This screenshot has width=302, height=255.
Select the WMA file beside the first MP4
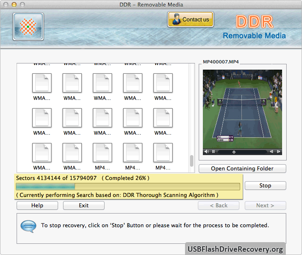click(x=72, y=153)
